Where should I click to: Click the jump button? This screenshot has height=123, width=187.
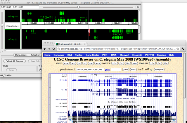pyautogui.click(x=125, y=70)
